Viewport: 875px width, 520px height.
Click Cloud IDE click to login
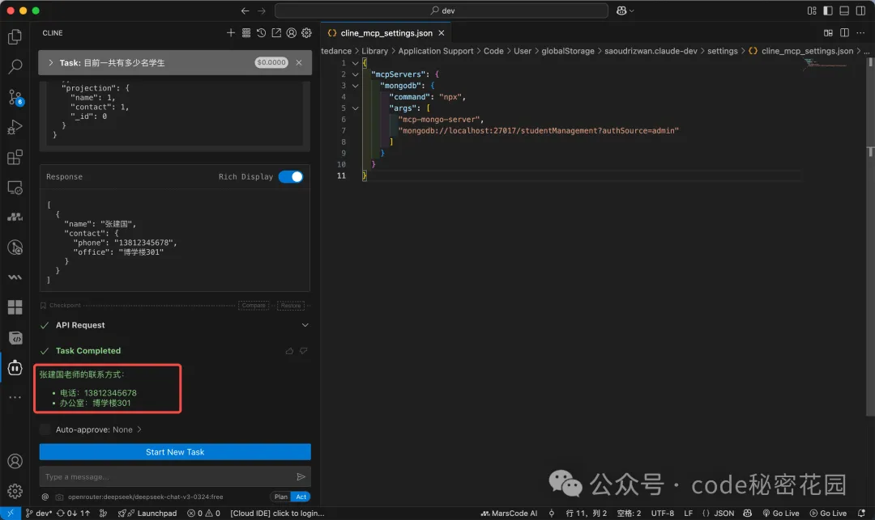tap(277, 514)
